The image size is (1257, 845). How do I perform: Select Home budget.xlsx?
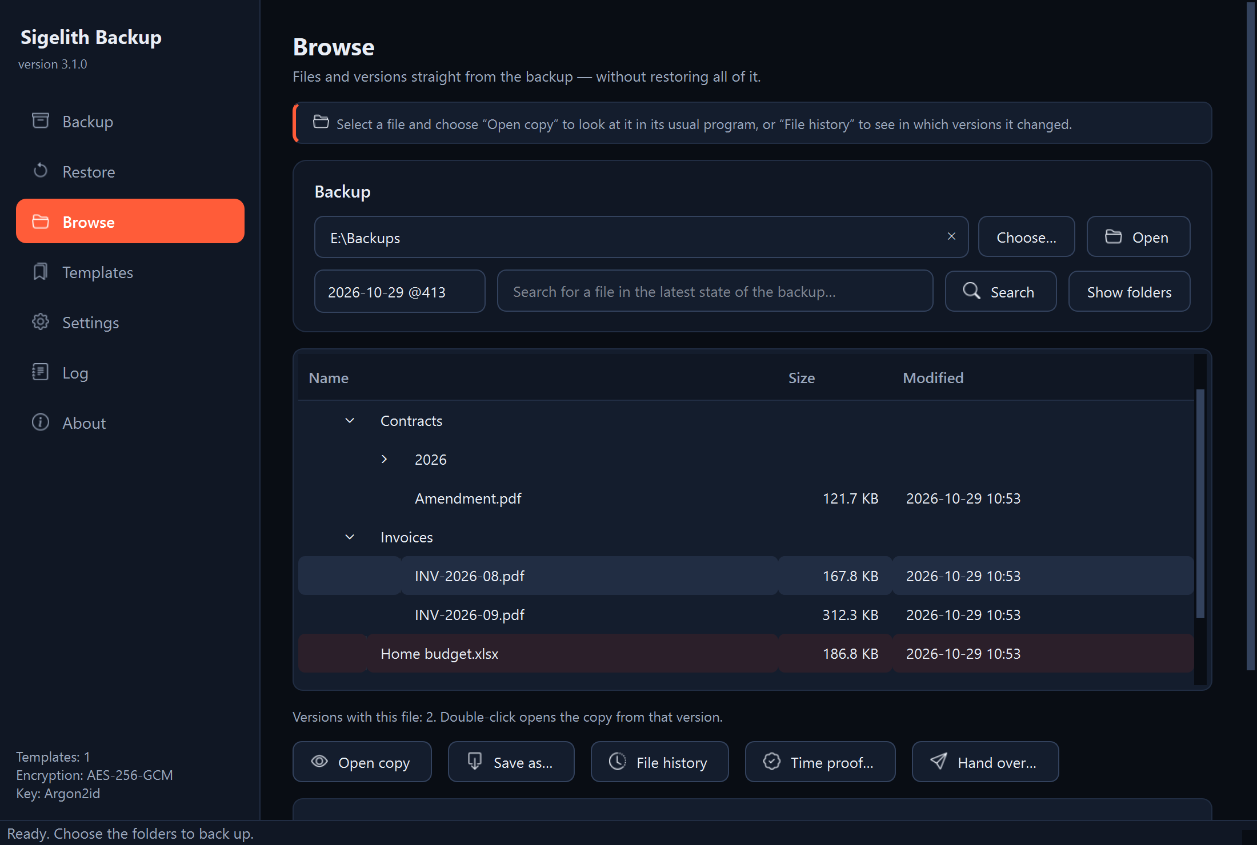point(746,654)
